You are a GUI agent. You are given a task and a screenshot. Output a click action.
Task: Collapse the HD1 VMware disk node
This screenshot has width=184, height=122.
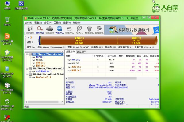pyautogui.click(x=27, y=68)
